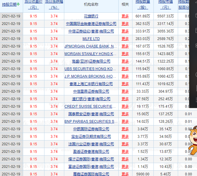Open 中信里昂证券有限公司 link

pos(91,91)
